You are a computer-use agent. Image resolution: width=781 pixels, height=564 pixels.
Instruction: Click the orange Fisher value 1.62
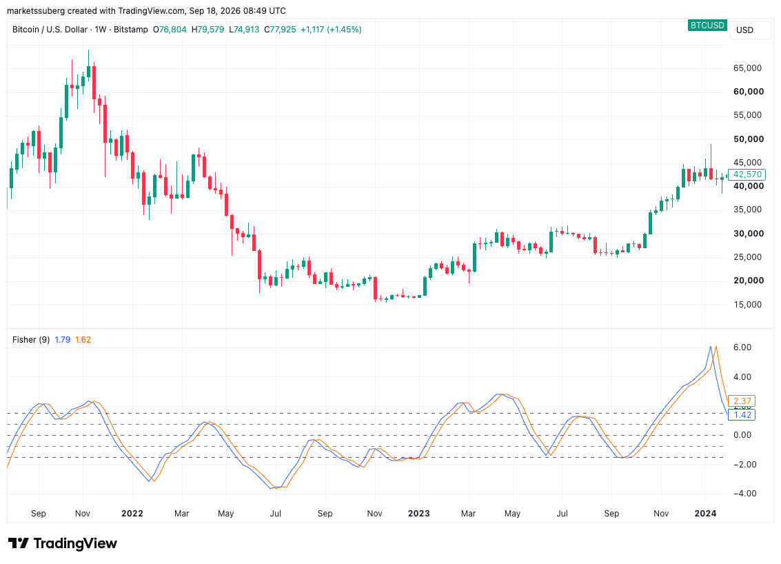pos(83,339)
